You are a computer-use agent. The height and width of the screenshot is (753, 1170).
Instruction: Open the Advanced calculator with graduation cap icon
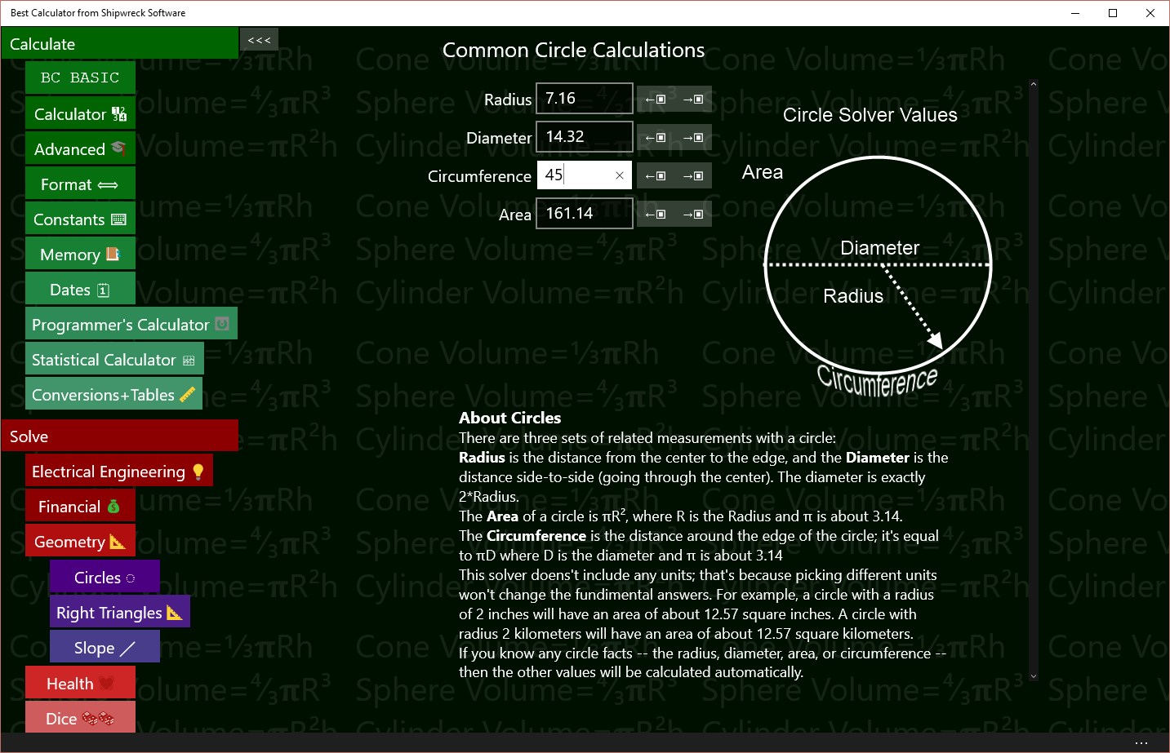(79, 148)
